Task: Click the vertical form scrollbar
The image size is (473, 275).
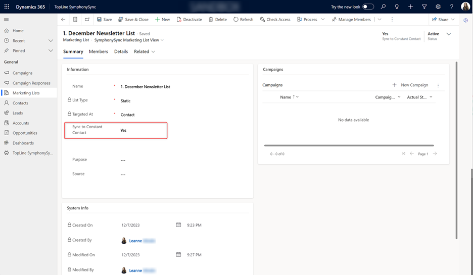Action: tap(456, 150)
